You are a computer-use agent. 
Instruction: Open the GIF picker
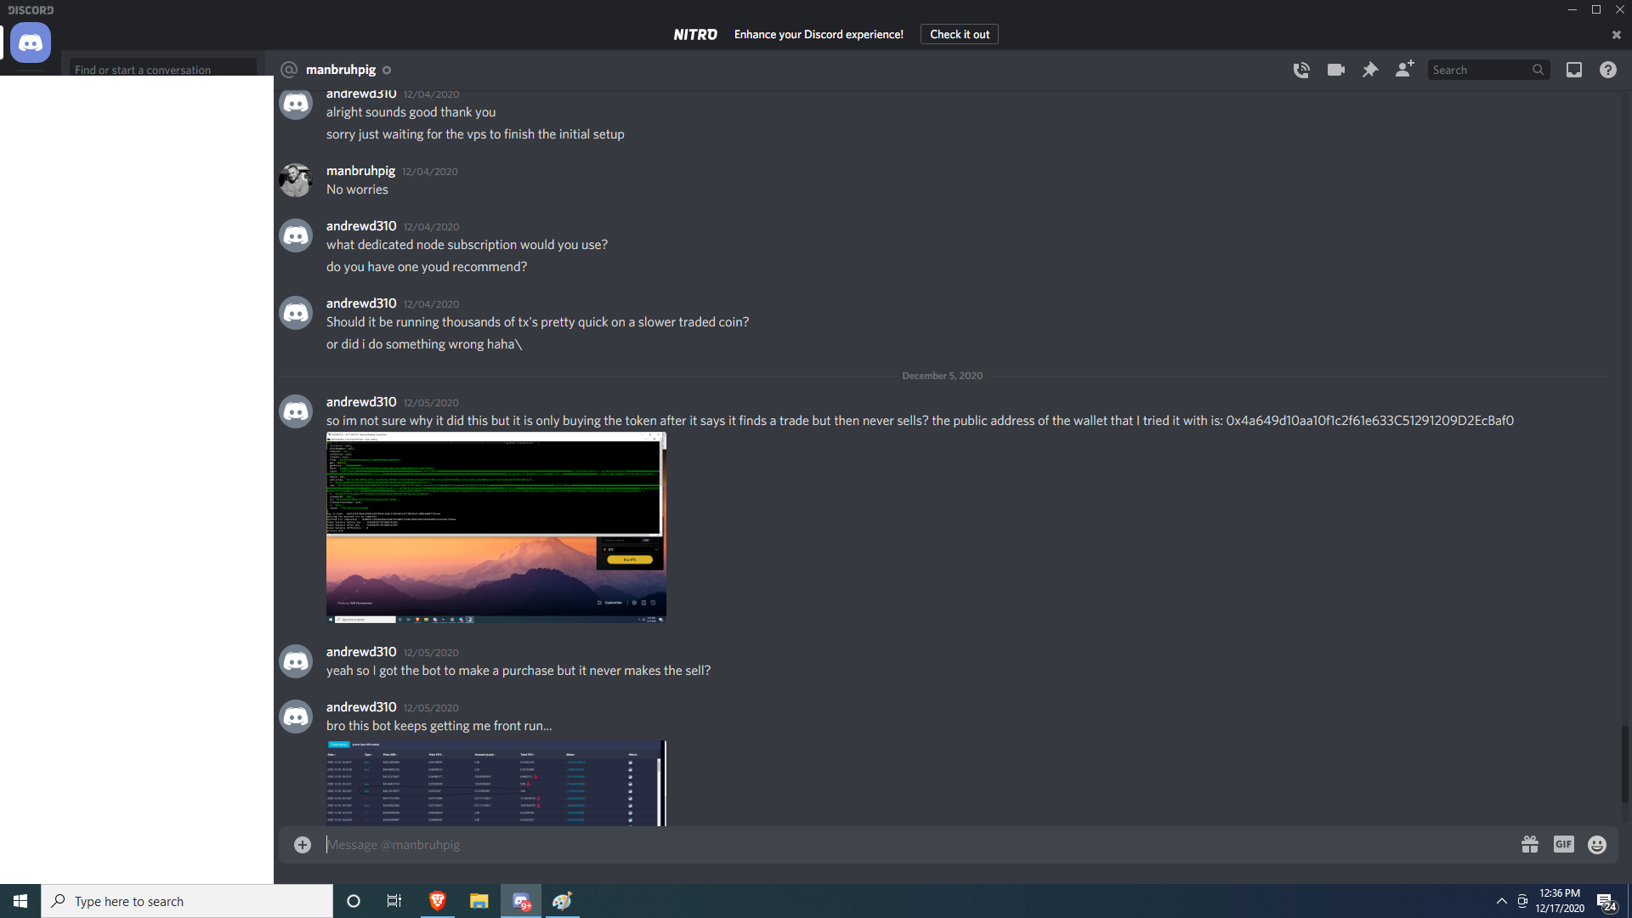pos(1563,844)
